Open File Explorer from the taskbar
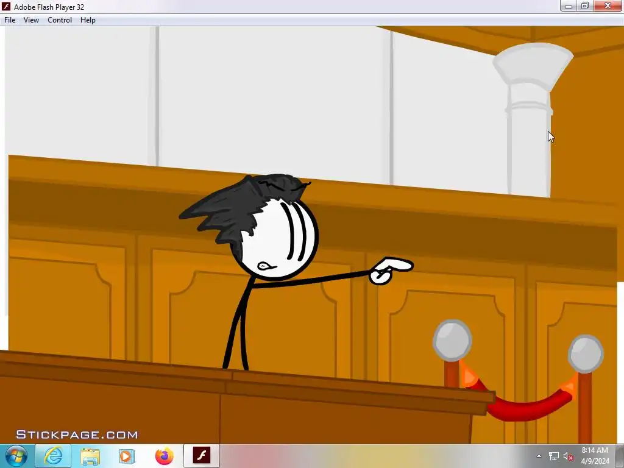Viewport: 624px width, 468px height. pyautogui.click(x=90, y=456)
